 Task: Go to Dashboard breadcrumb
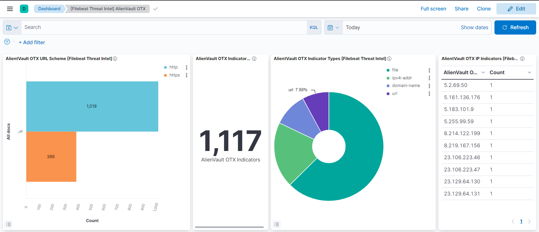point(49,9)
